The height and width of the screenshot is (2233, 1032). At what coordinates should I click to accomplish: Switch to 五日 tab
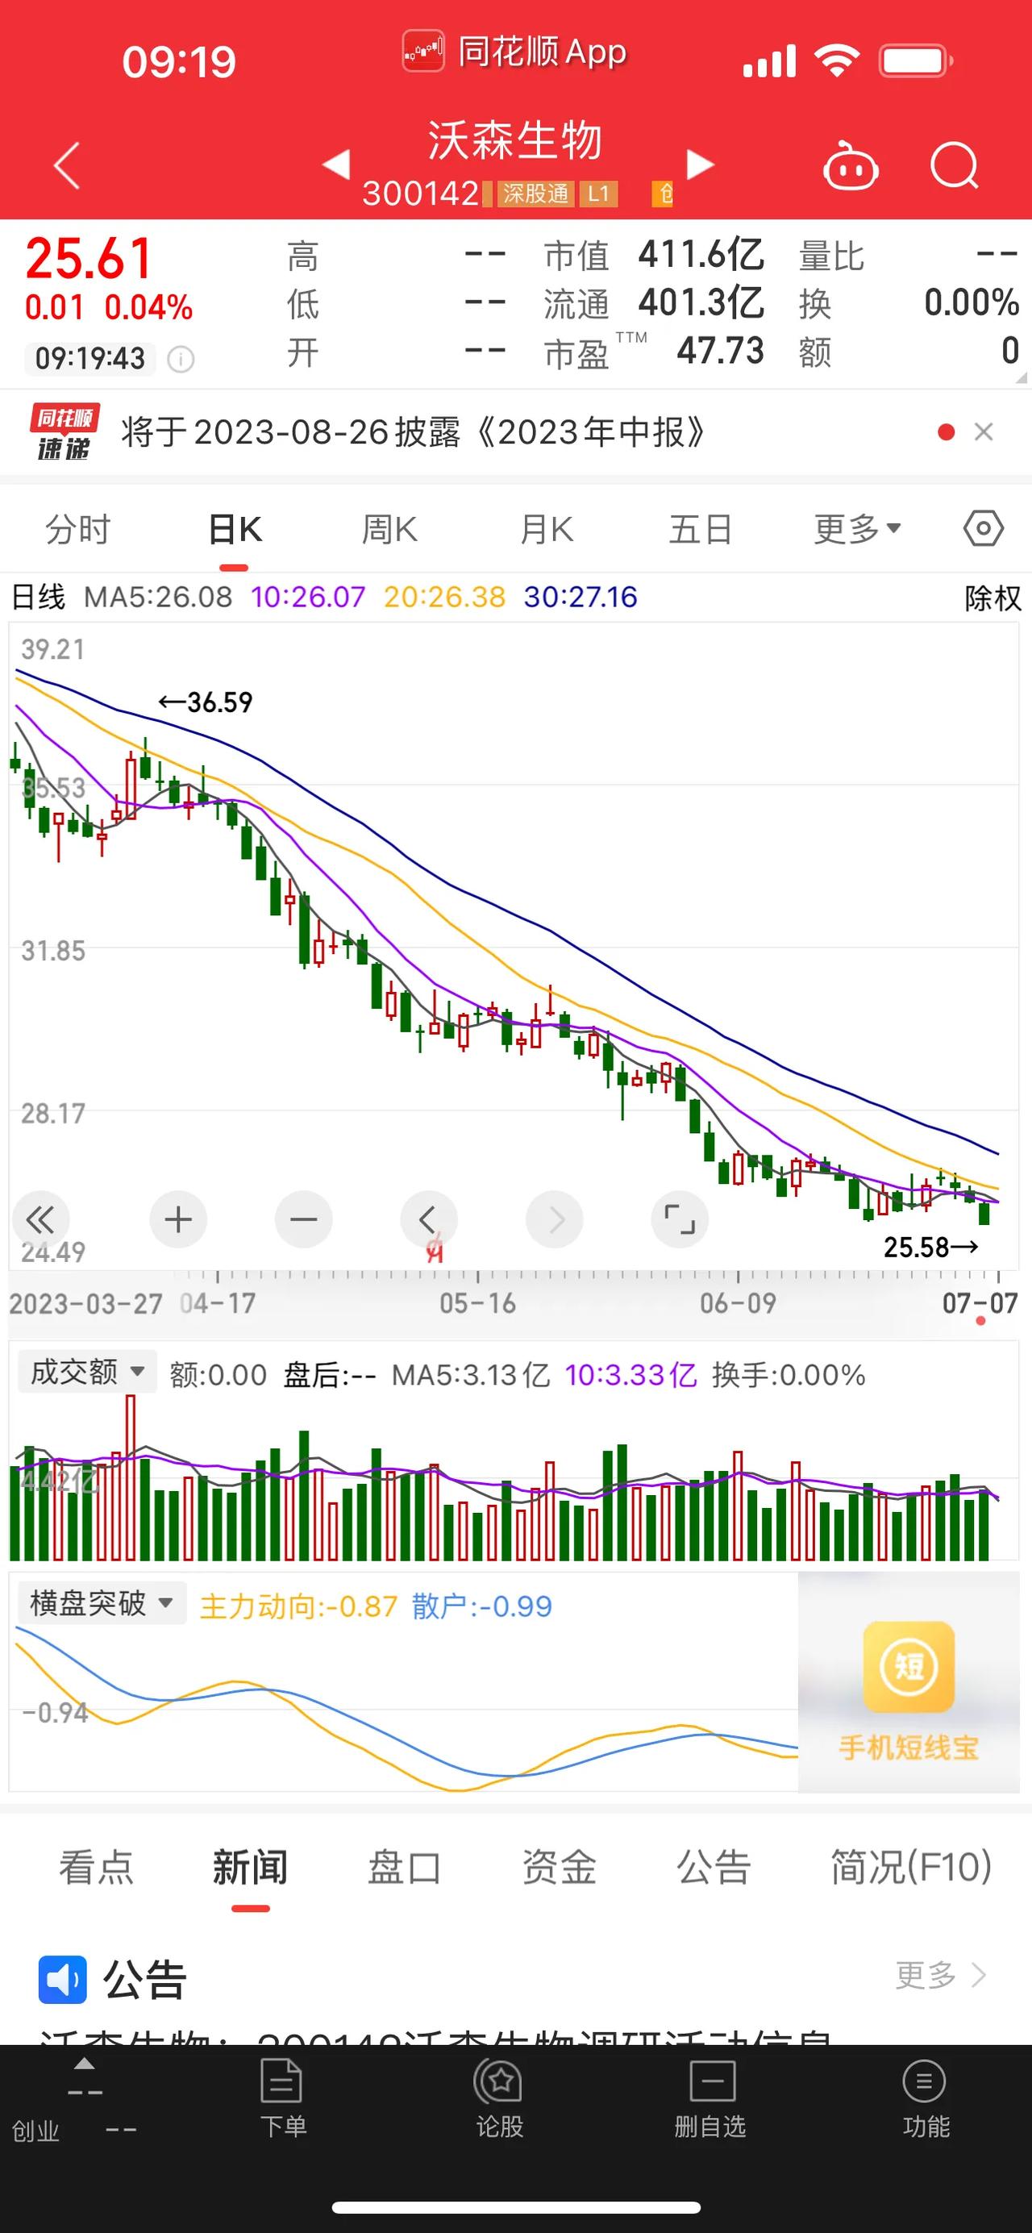(701, 530)
